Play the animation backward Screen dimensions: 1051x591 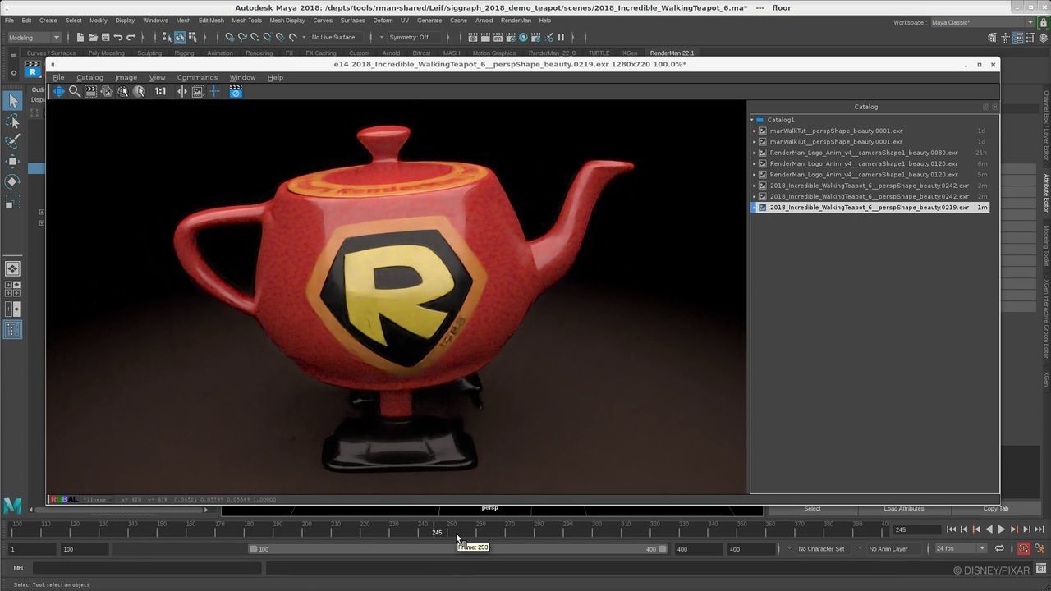tap(989, 529)
